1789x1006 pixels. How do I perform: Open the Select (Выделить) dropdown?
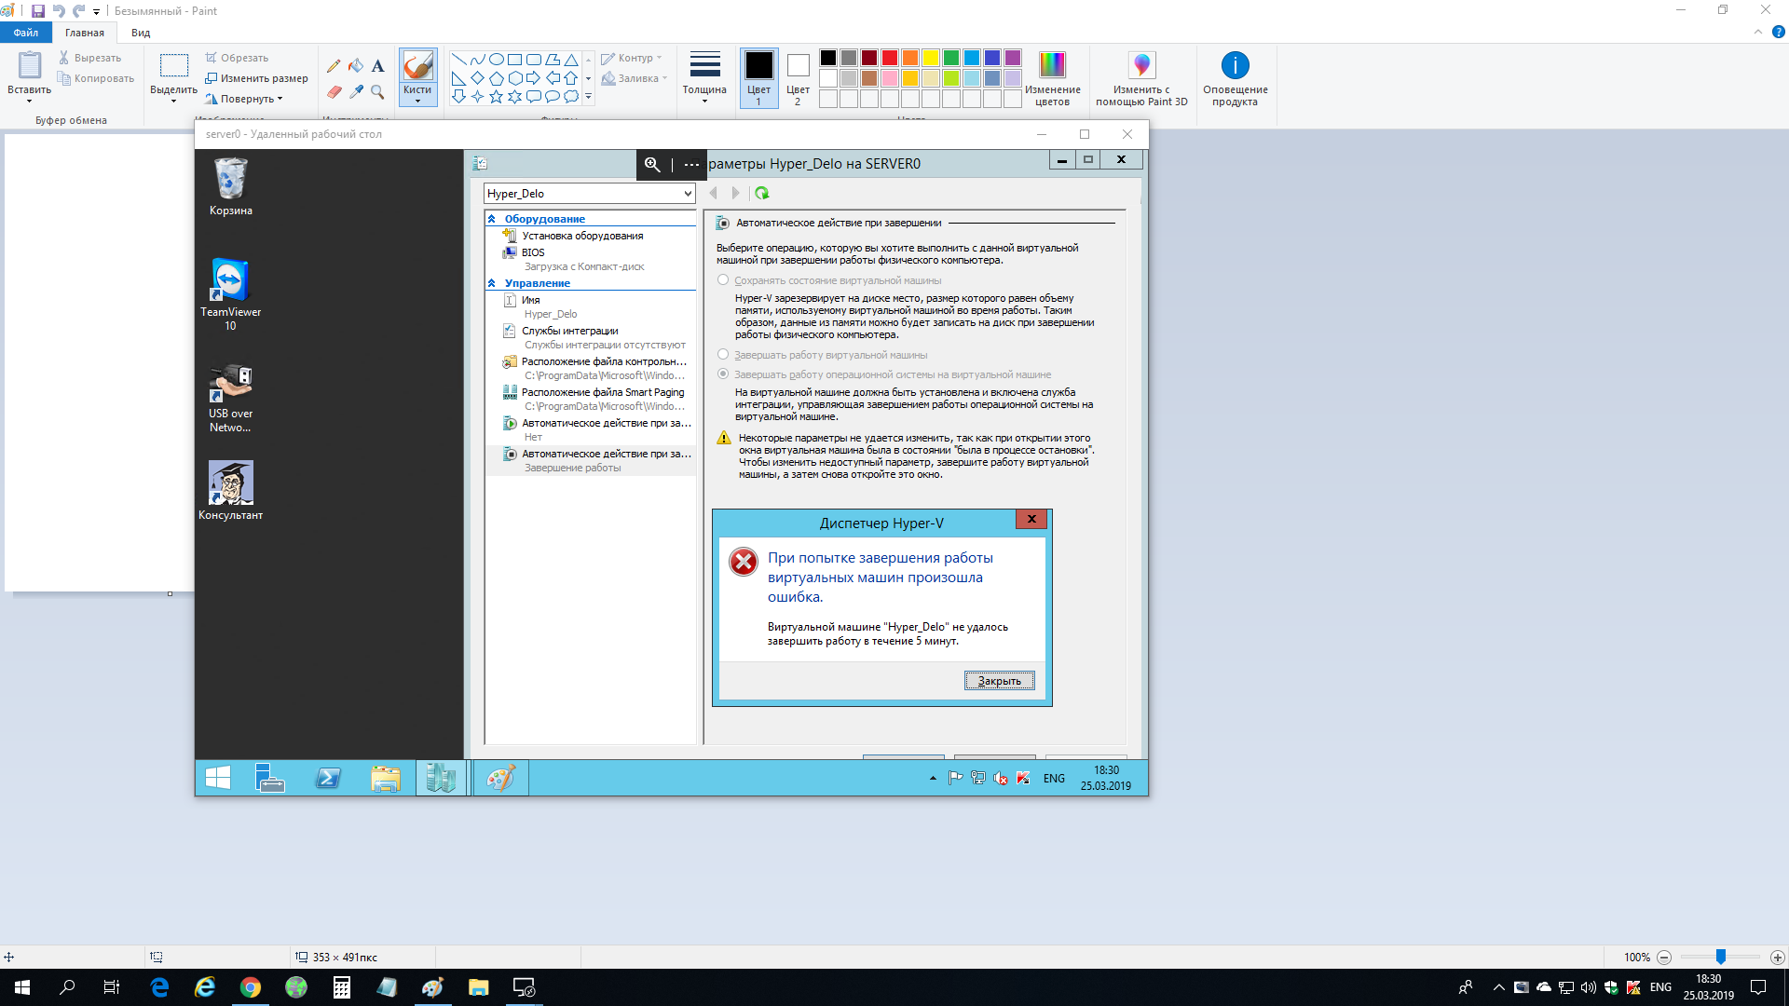click(173, 94)
